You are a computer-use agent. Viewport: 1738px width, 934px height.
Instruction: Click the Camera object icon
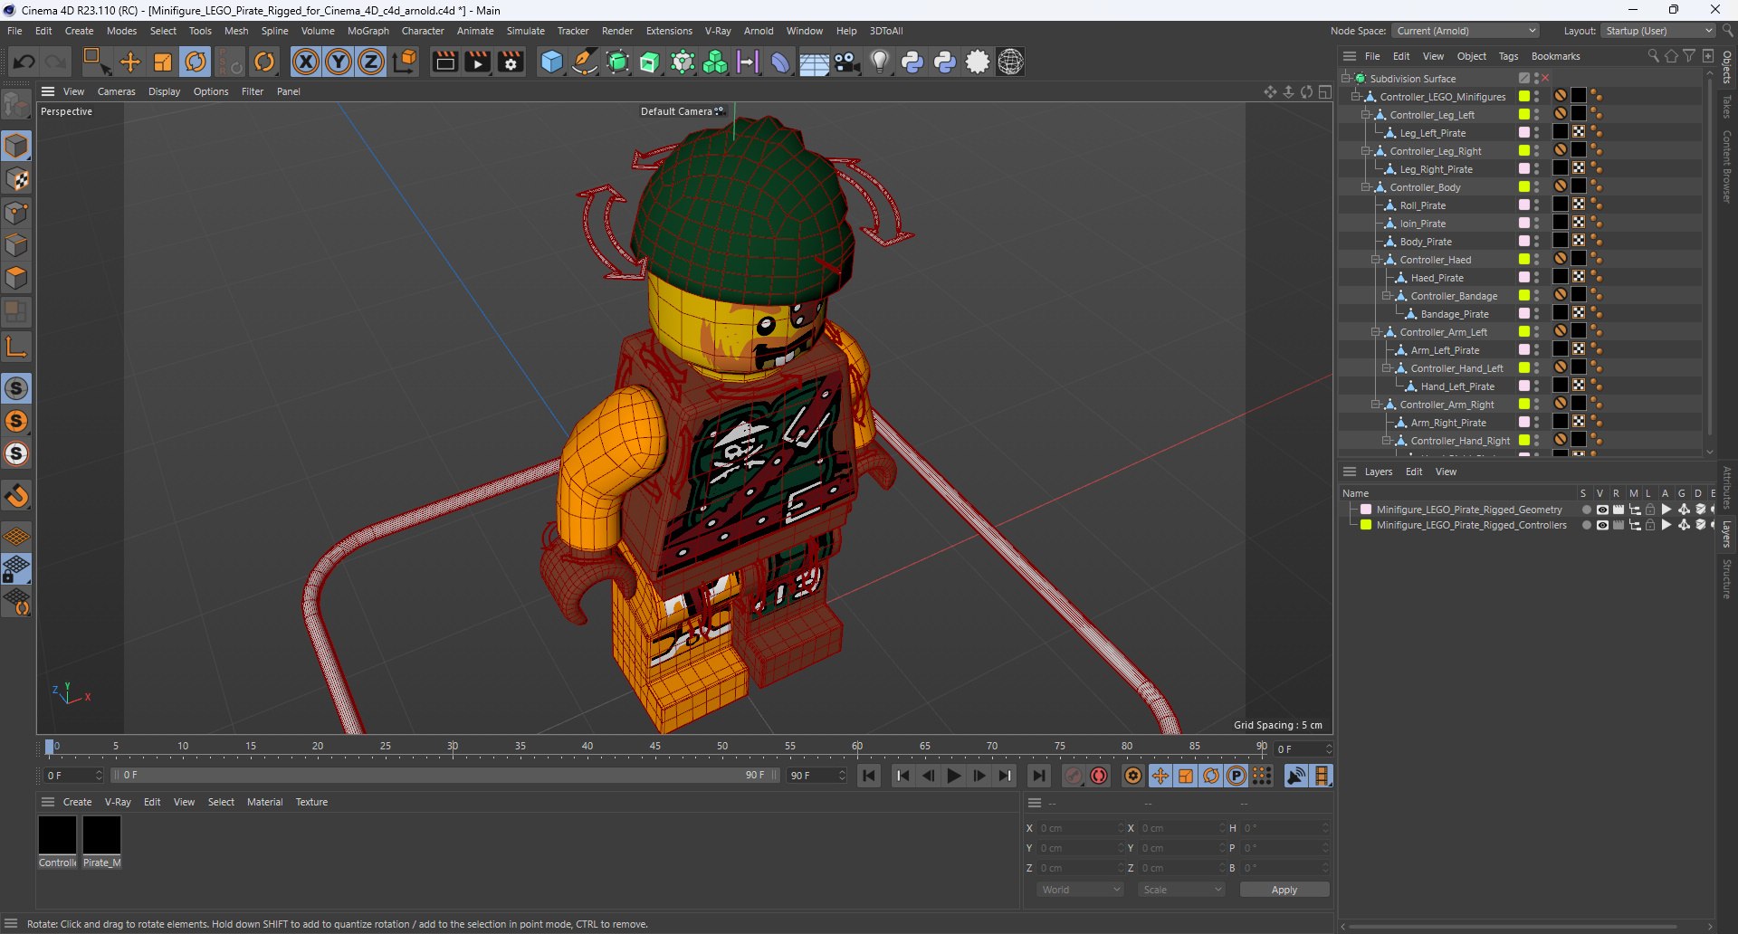pyautogui.click(x=847, y=62)
